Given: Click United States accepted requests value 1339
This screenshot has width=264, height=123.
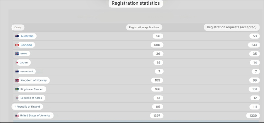Looking at the screenshot, I should pyautogui.click(x=253, y=116).
